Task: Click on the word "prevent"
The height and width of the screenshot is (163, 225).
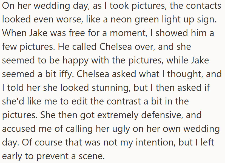Action: (52, 156)
